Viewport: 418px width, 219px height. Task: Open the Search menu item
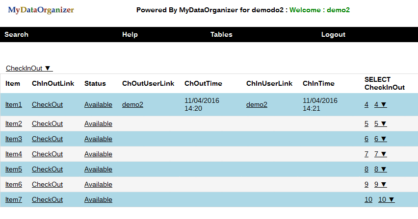pos(16,34)
